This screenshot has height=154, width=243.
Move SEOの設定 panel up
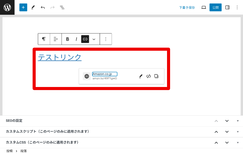tap(216, 121)
